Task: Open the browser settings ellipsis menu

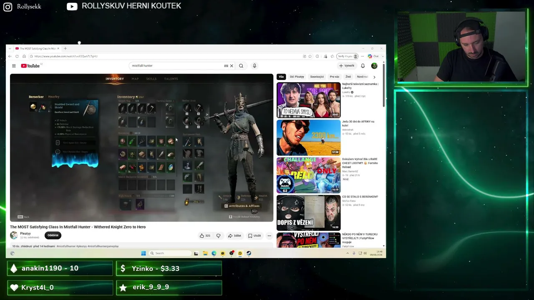Action: [363, 56]
